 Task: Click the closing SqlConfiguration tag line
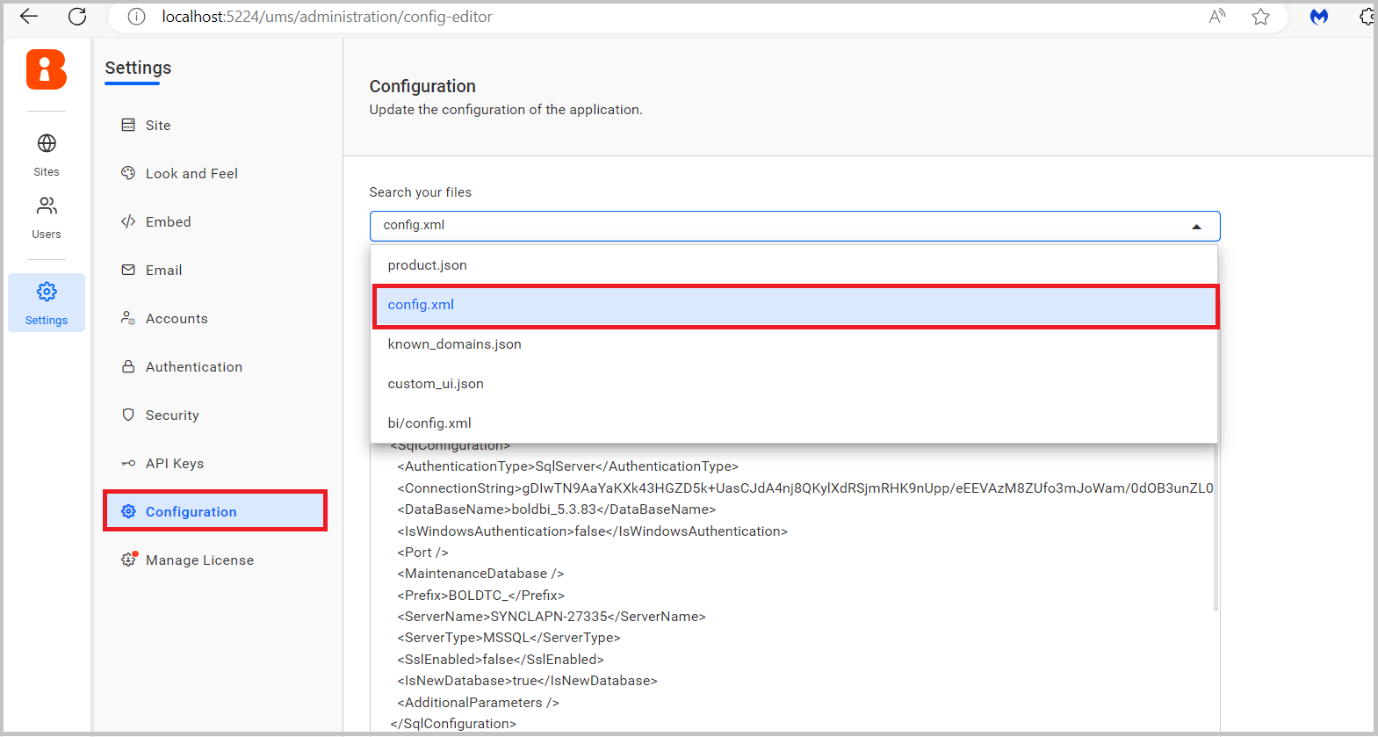[x=453, y=724]
